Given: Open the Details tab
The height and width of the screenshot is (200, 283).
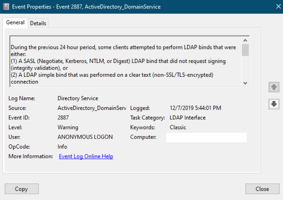Looking at the screenshot, I should (x=38, y=23).
